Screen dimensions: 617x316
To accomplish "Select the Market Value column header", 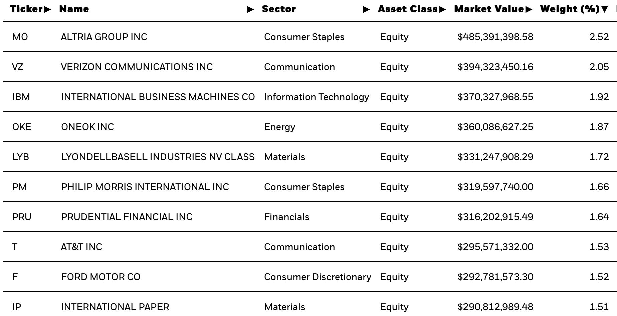I will [489, 9].
